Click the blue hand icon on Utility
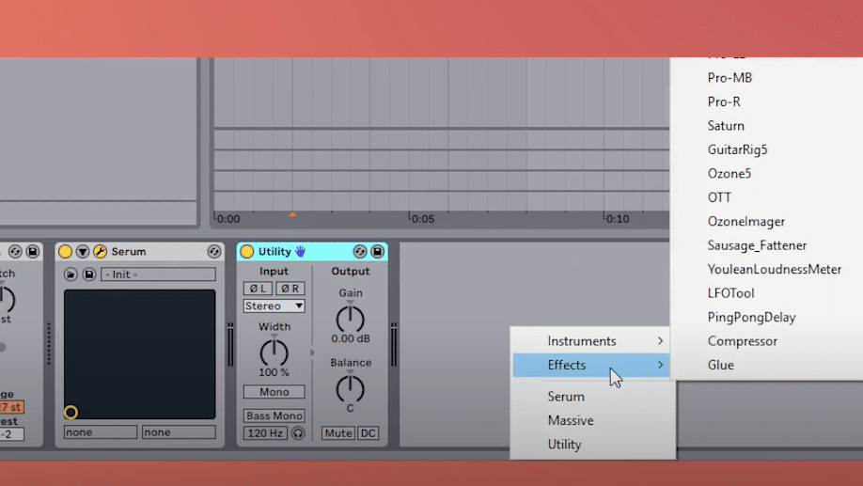 pos(300,252)
